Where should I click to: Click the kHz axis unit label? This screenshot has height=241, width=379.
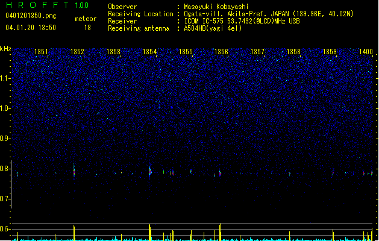click(5, 49)
